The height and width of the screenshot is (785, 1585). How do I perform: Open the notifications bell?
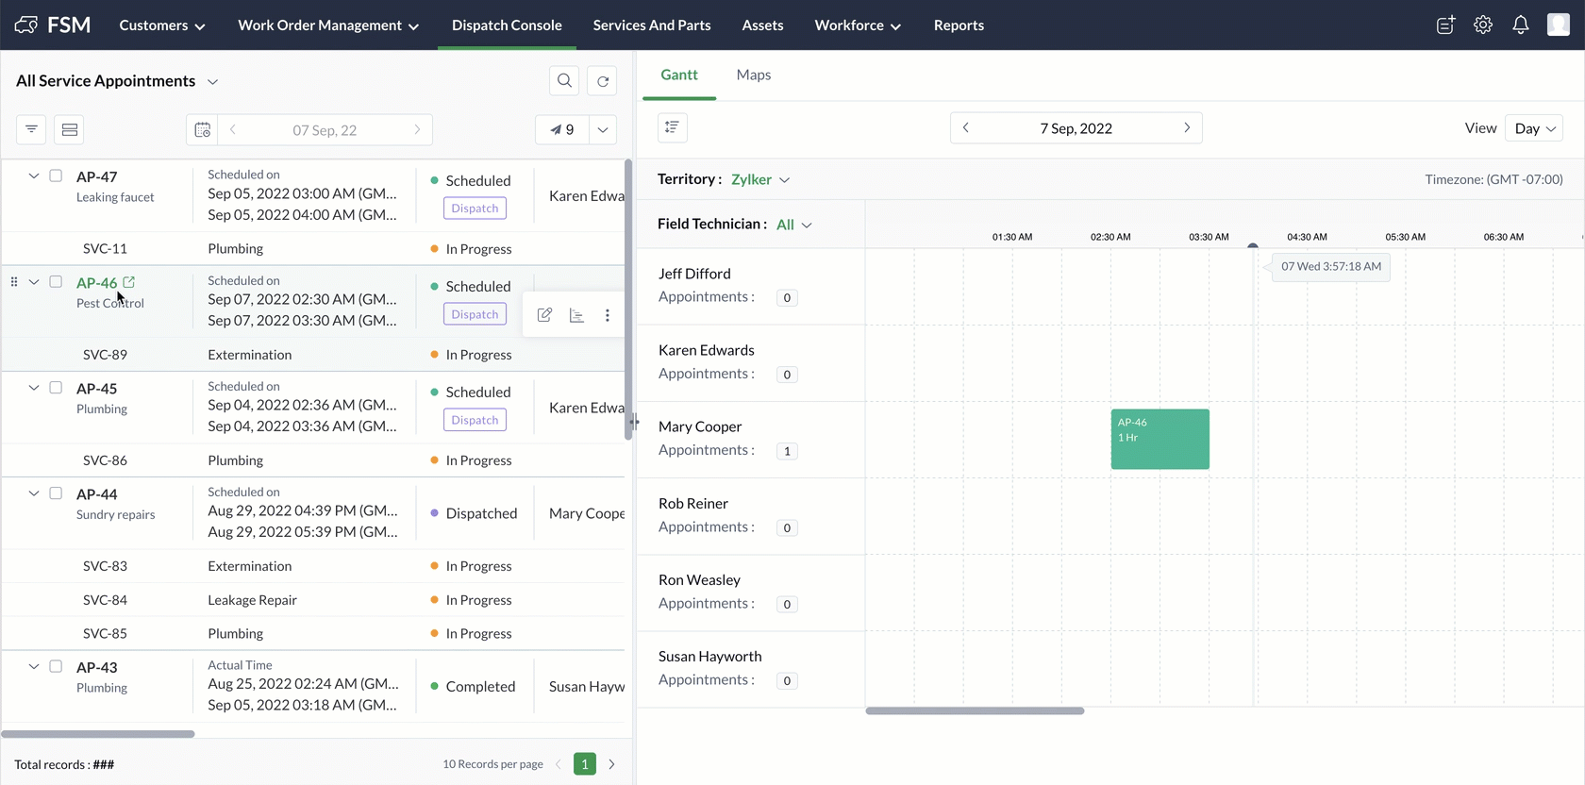tap(1520, 25)
